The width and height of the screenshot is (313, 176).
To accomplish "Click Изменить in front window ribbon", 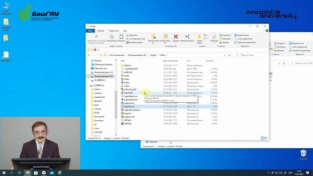I will (x=225, y=39).
